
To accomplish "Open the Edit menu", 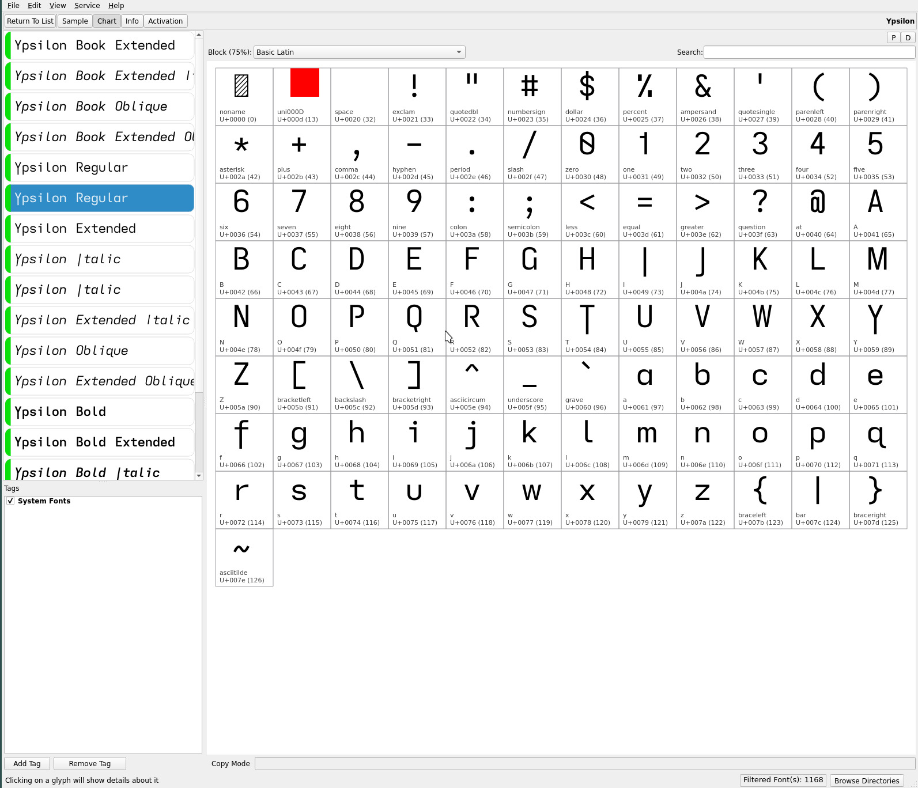I will point(34,5).
